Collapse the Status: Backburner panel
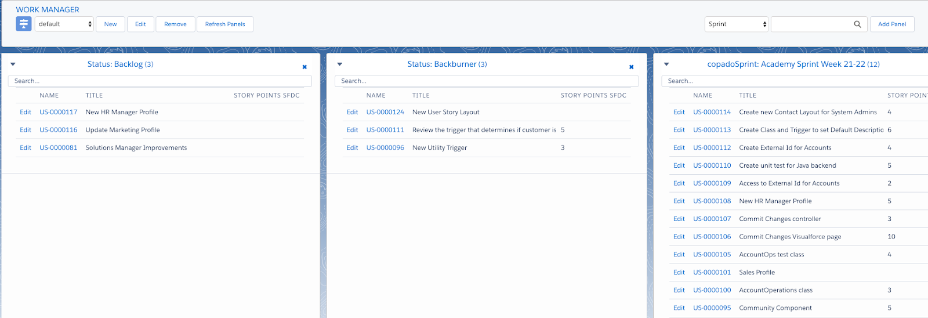This screenshot has height=318, width=928. [x=340, y=64]
